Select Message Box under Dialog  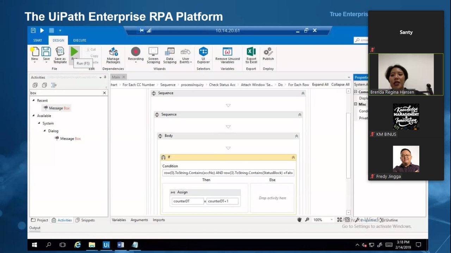(68, 139)
